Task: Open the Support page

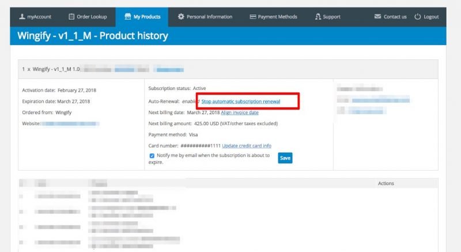Action: [327, 17]
